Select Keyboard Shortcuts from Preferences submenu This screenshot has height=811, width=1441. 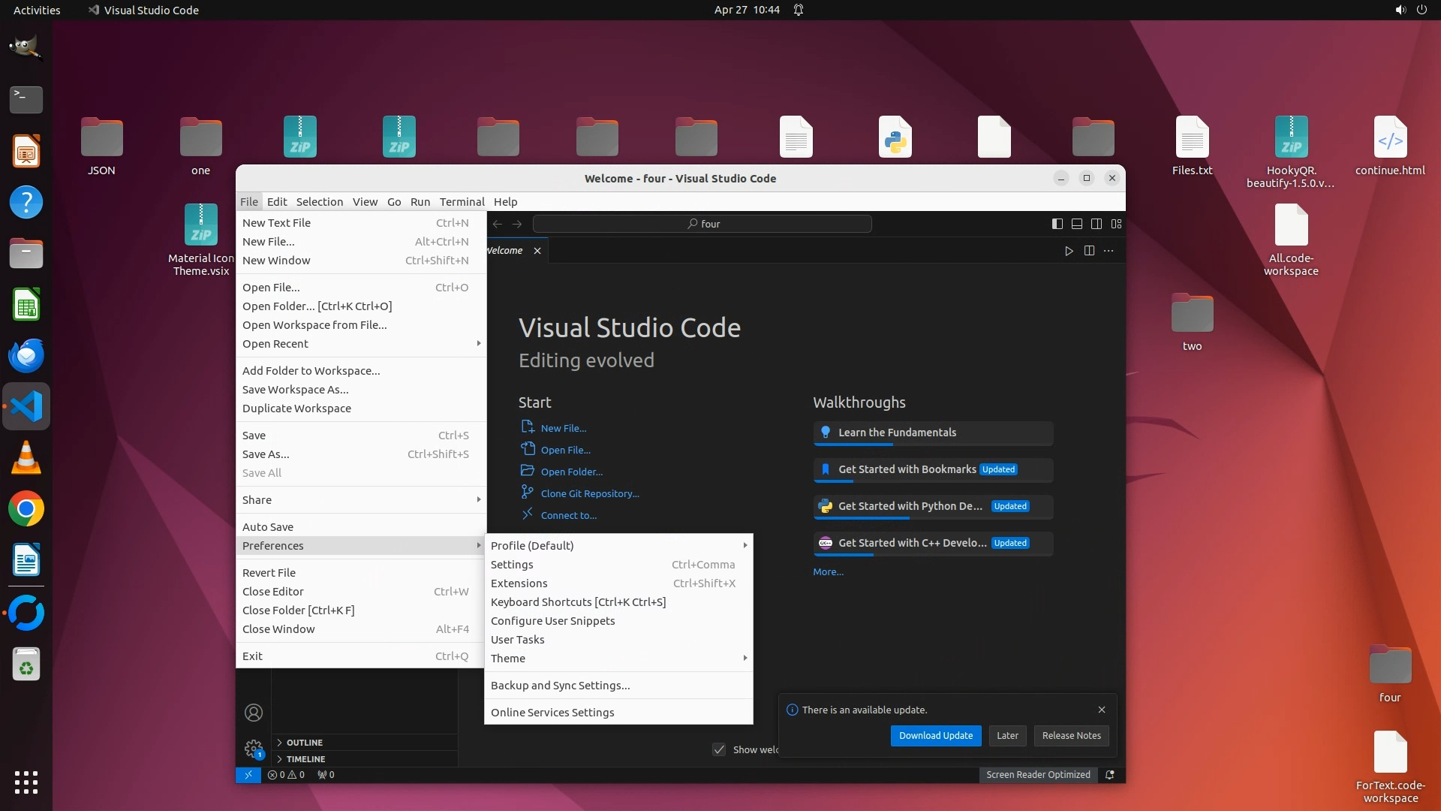coord(578,601)
